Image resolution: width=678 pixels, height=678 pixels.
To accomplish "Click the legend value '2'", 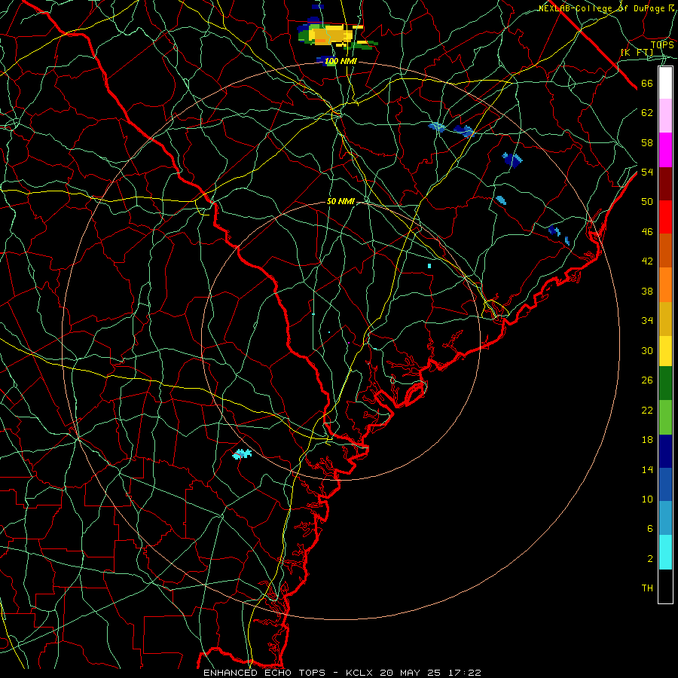I will coord(650,559).
